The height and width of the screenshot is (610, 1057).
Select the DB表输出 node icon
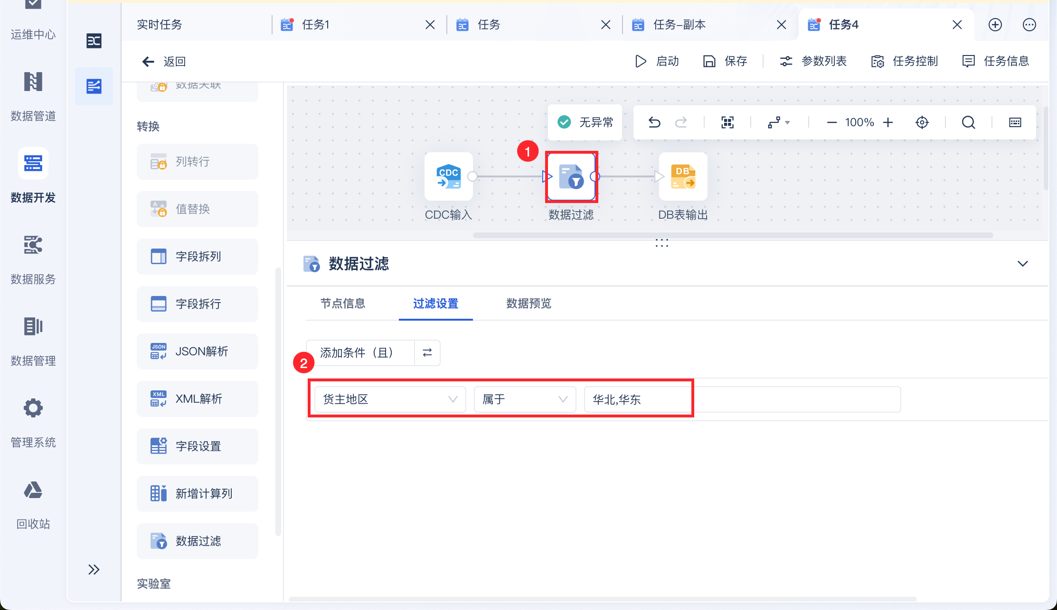(x=683, y=176)
